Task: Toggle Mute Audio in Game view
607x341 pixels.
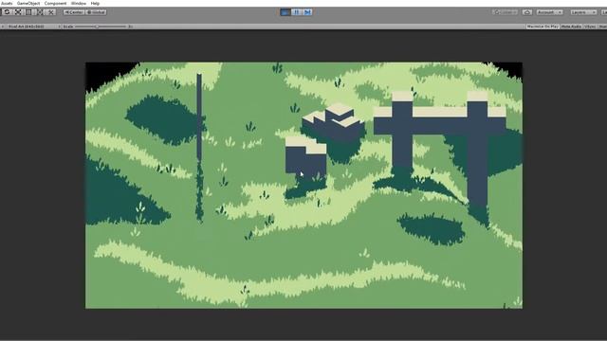Action: (x=571, y=27)
